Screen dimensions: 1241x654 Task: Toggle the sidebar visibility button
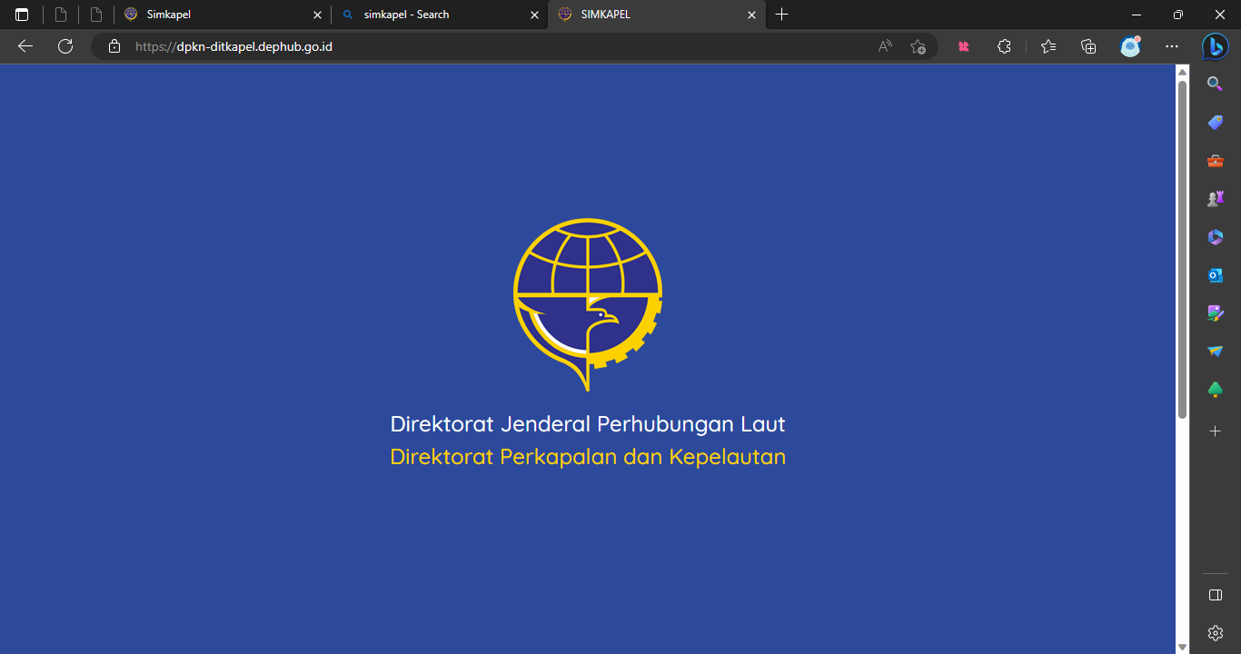pyautogui.click(x=1215, y=595)
